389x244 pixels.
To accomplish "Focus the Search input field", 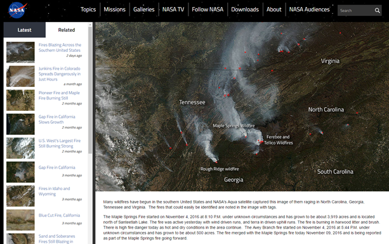I will point(356,10).
